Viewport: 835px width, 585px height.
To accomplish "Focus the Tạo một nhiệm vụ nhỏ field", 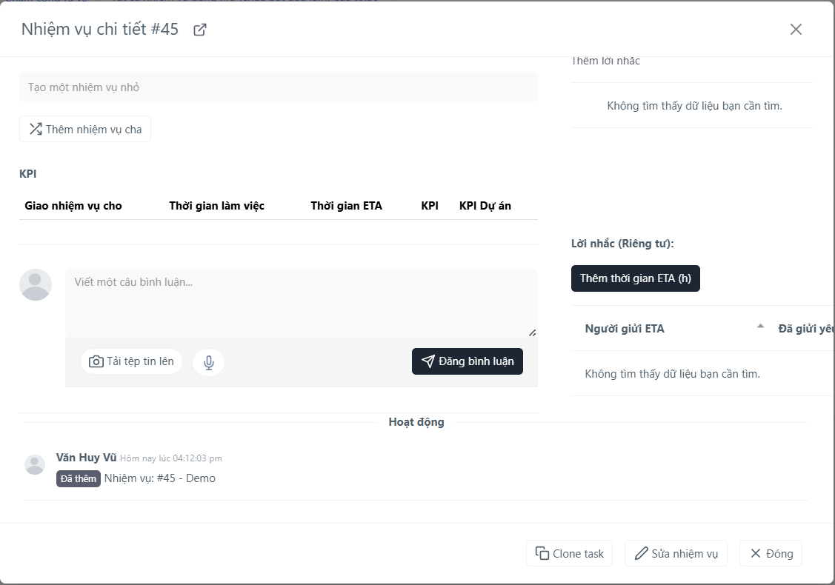I will [279, 87].
